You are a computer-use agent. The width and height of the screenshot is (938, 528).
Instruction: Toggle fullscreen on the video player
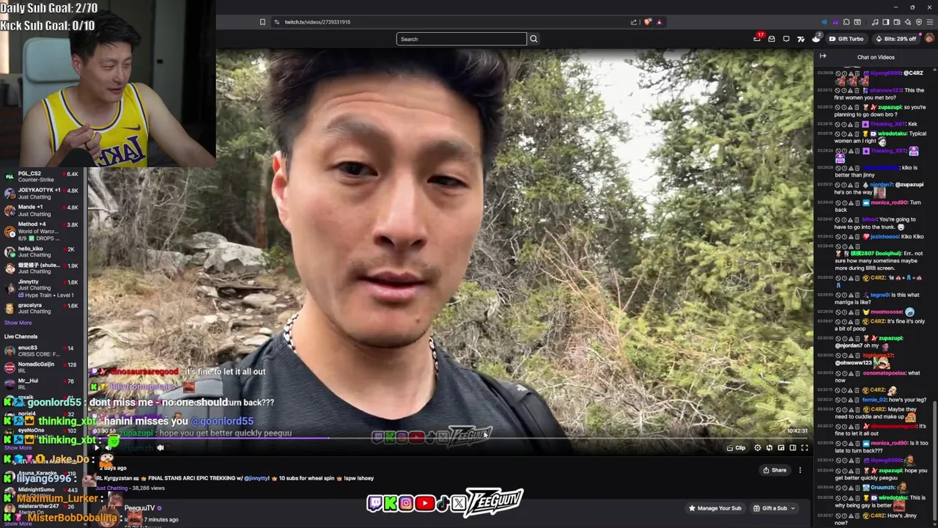[x=805, y=448]
